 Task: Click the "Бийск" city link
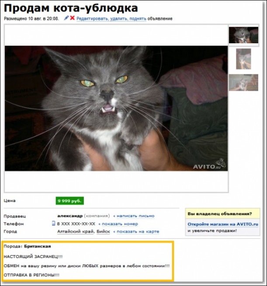coord(103,231)
